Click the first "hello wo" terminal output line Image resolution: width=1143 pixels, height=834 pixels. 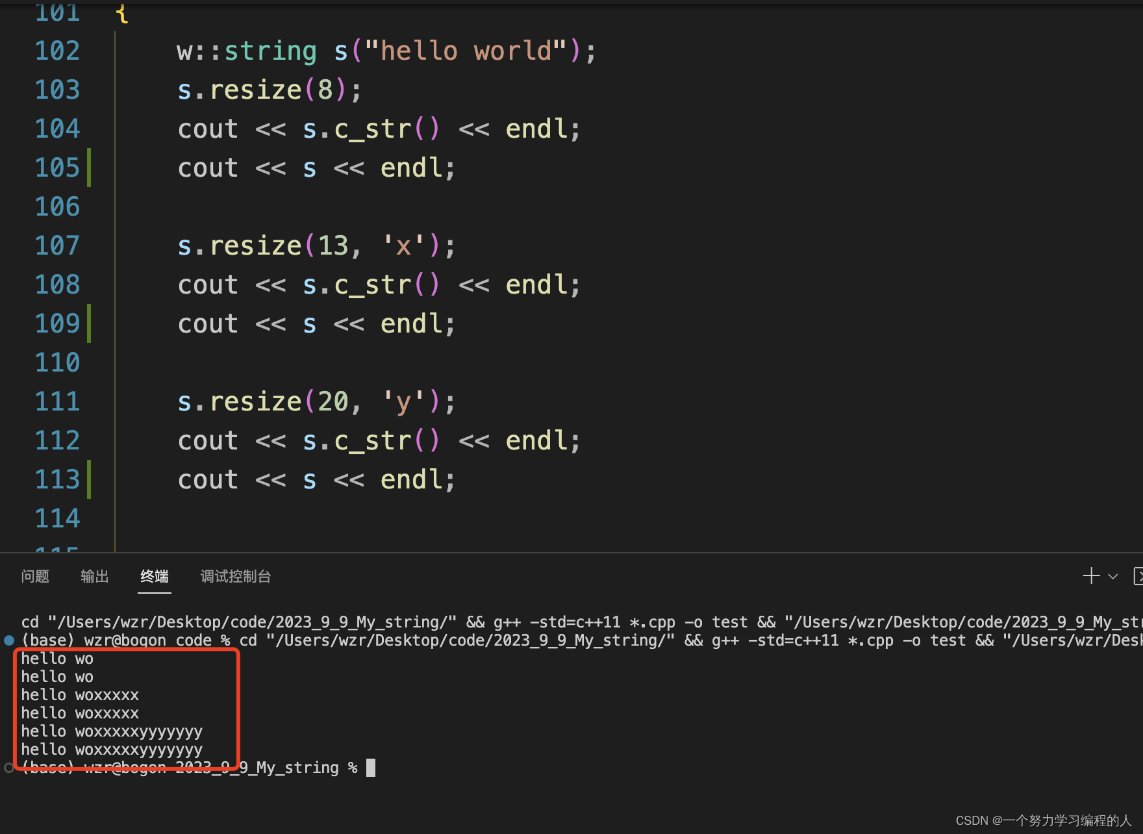(x=57, y=659)
